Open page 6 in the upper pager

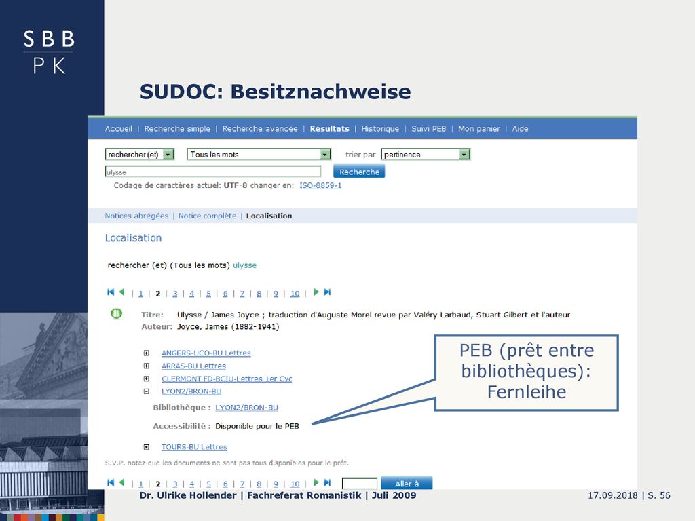point(225,293)
